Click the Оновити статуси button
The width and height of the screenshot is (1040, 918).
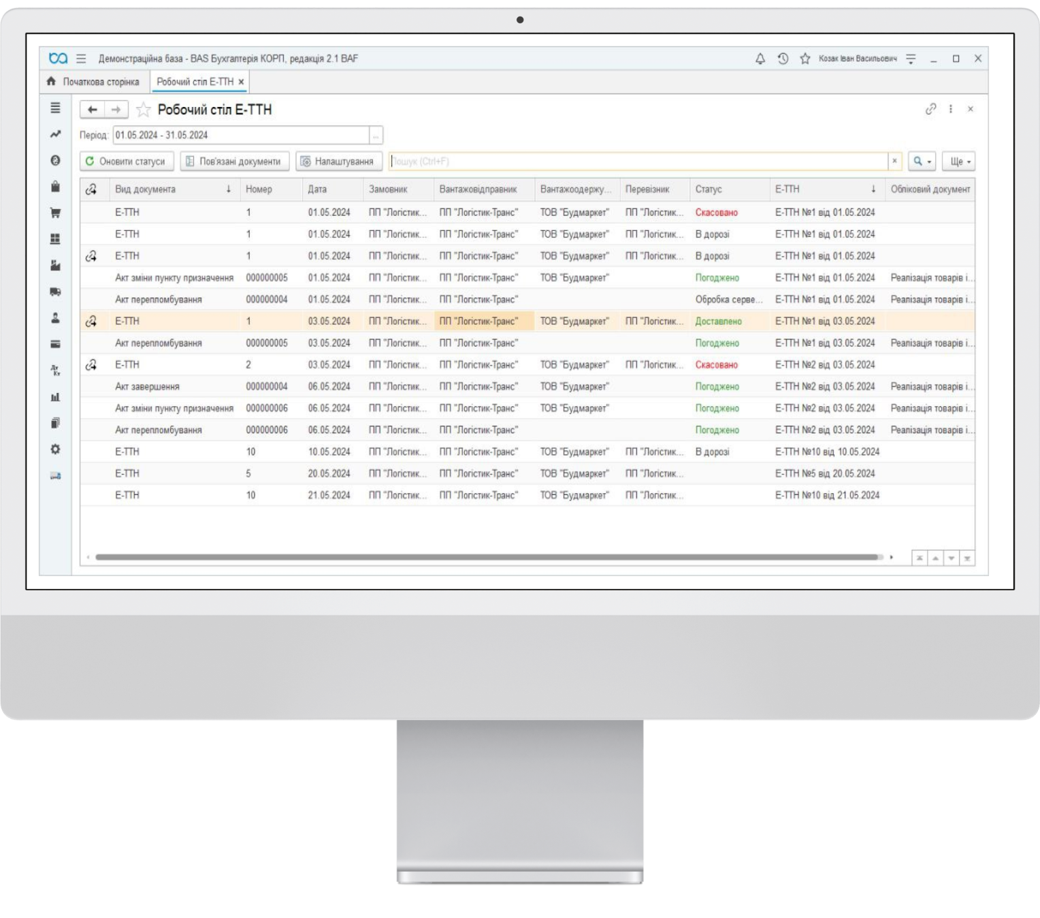pos(126,161)
